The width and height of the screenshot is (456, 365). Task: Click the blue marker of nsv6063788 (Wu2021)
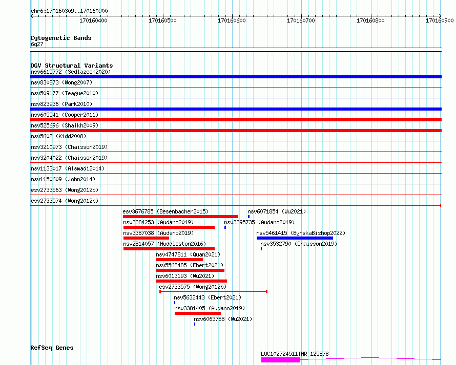195,324
